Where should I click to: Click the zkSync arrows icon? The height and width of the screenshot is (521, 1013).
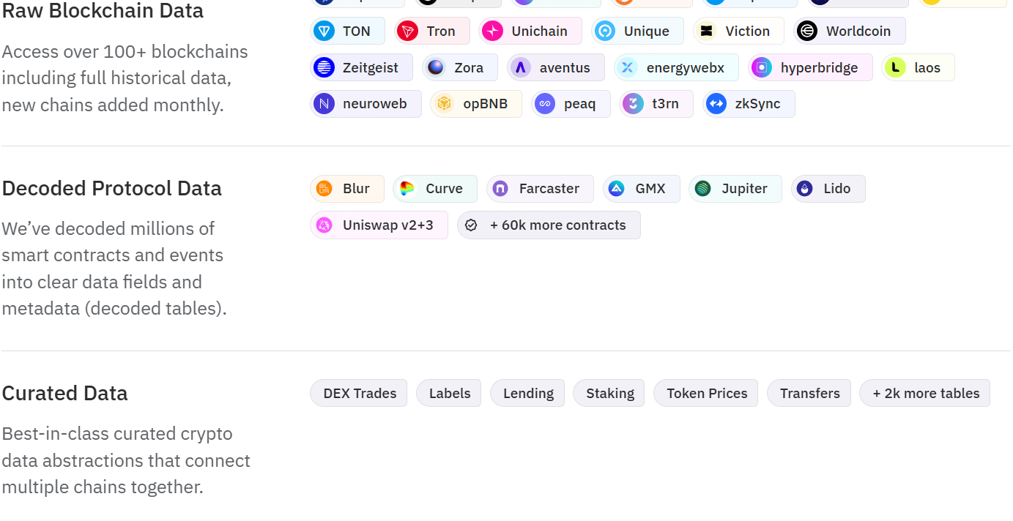point(716,104)
